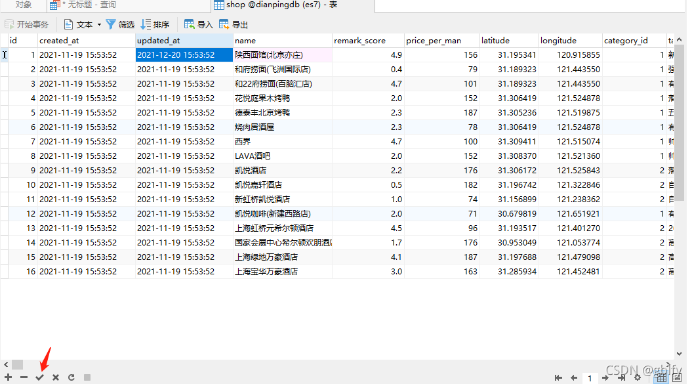Viewport: 692px width, 384px height.
Task: Select the name cell 德泰丰北京烤鸭
Action: (283, 113)
